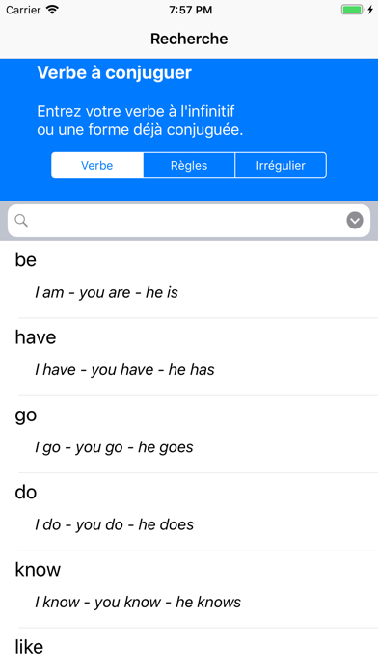Viewport: 378px width, 671px height.
Task: Tap the magnifying glass search icon
Action: coord(21,221)
